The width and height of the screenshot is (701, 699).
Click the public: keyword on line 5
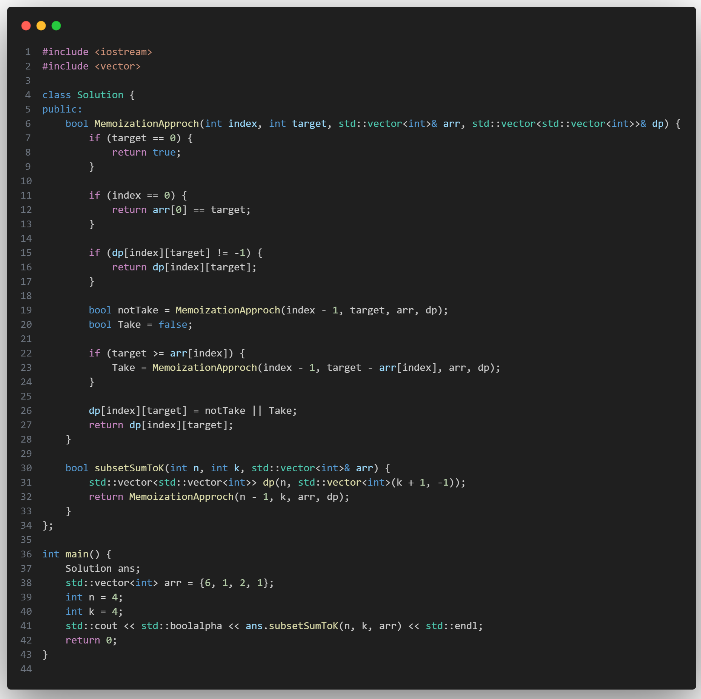62,110
